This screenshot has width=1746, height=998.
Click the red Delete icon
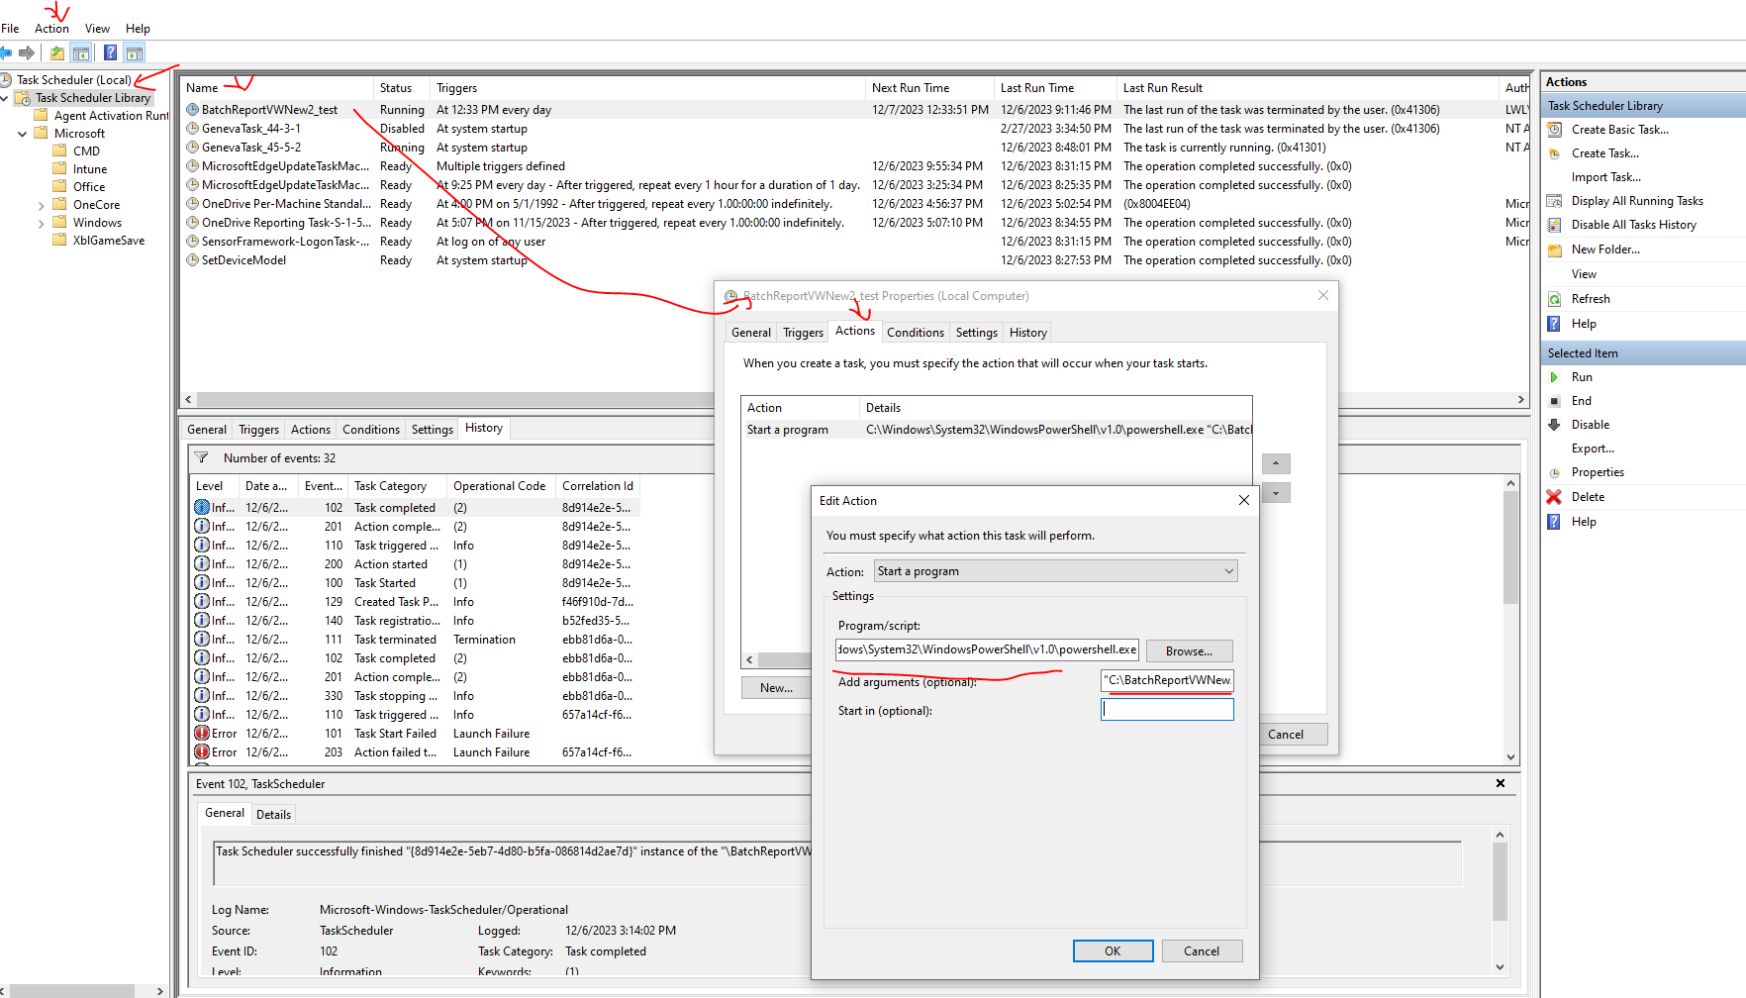pos(1555,497)
